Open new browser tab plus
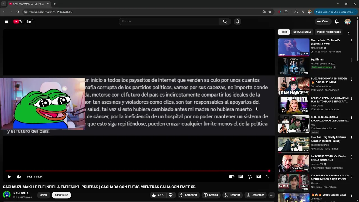 (x=54, y=4)
